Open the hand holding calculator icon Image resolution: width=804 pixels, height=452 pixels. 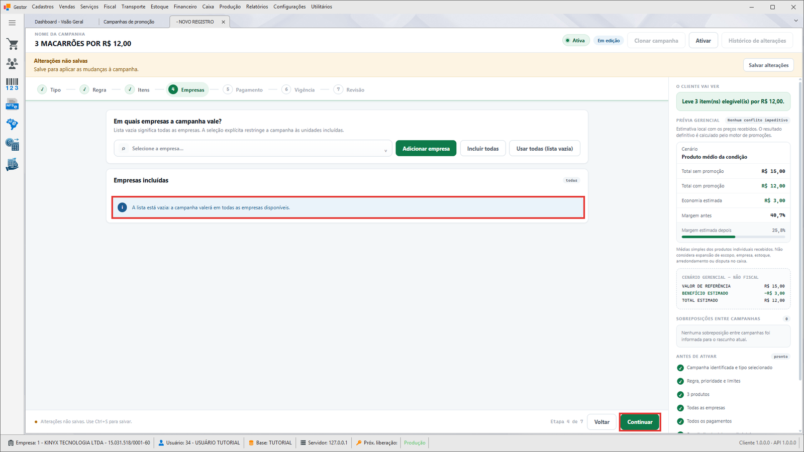12,165
